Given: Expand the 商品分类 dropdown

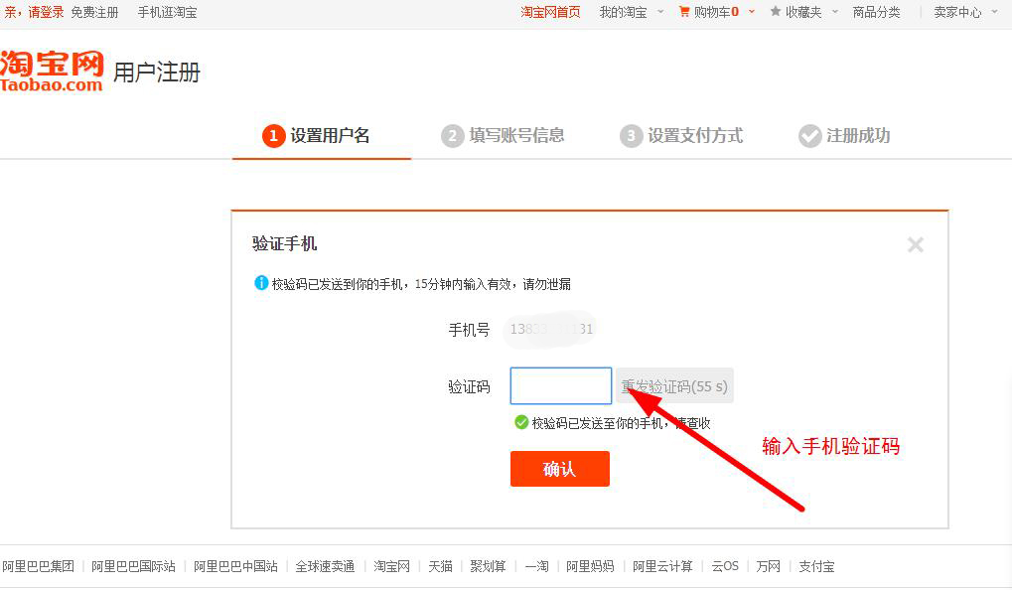Looking at the screenshot, I should click(876, 14).
